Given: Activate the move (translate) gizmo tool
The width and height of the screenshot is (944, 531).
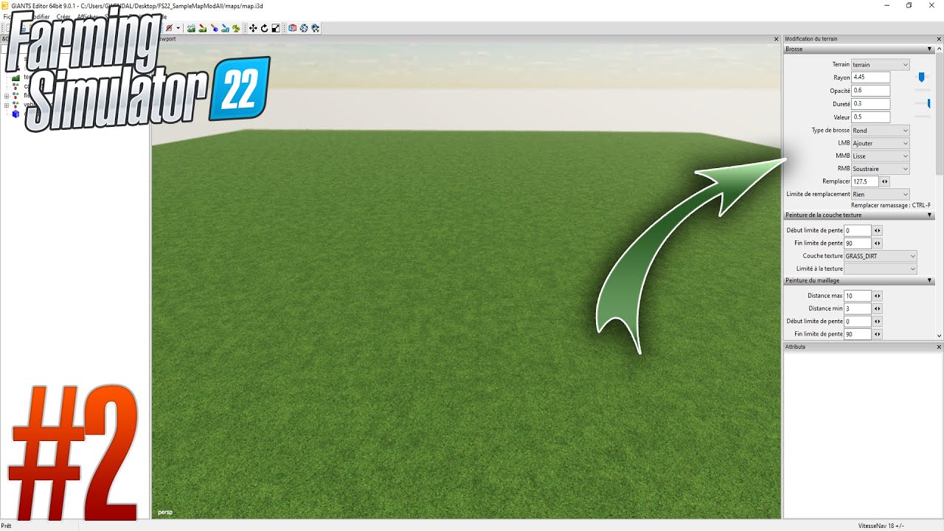Looking at the screenshot, I should click(x=253, y=28).
